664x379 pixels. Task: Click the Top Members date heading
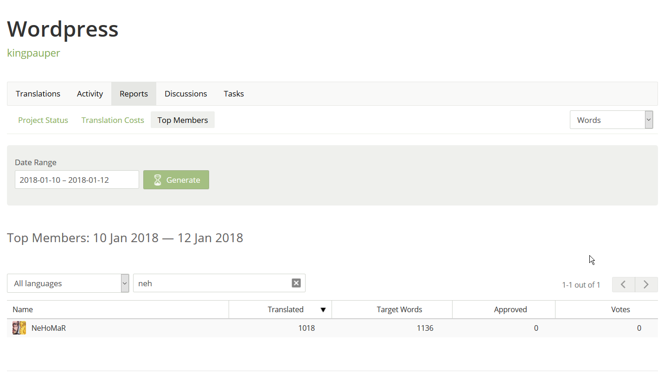pyautogui.click(x=125, y=238)
